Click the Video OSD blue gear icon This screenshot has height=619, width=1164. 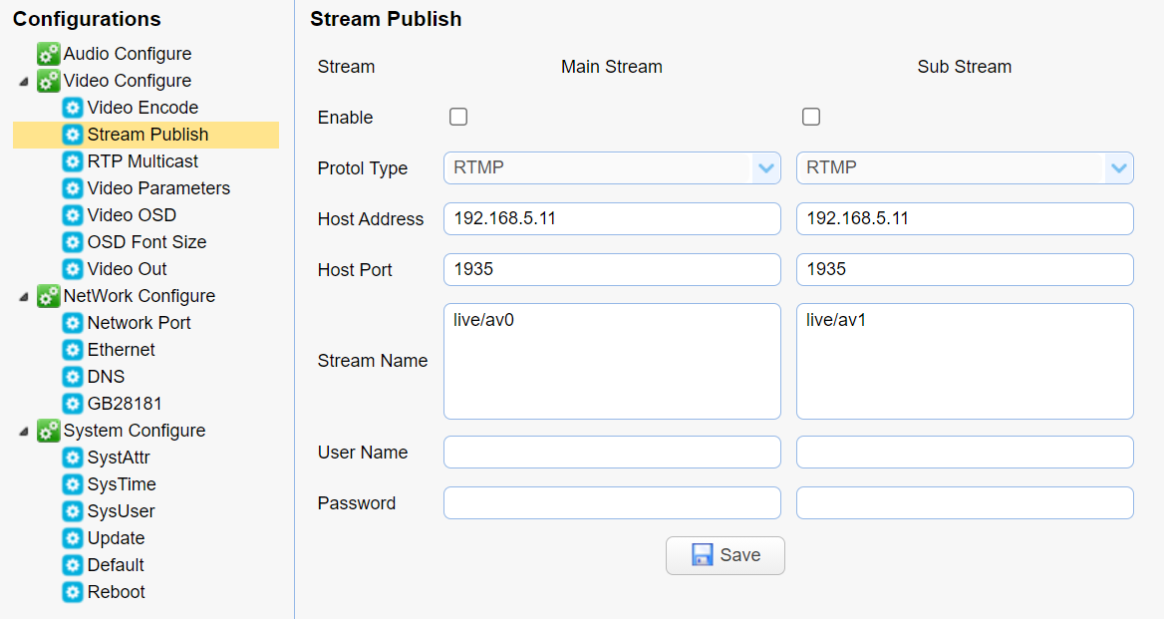(x=72, y=215)
